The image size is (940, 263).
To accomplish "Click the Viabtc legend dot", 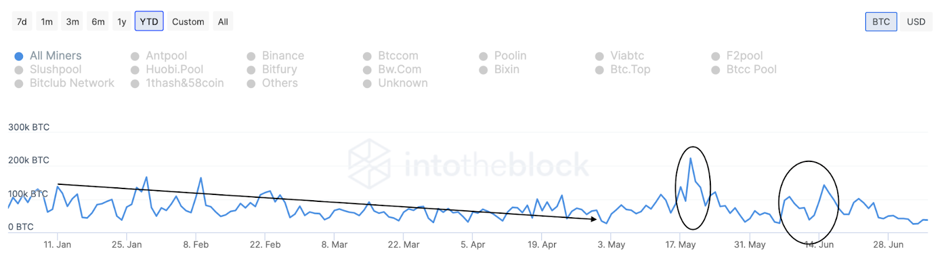I will pos(599,56).
